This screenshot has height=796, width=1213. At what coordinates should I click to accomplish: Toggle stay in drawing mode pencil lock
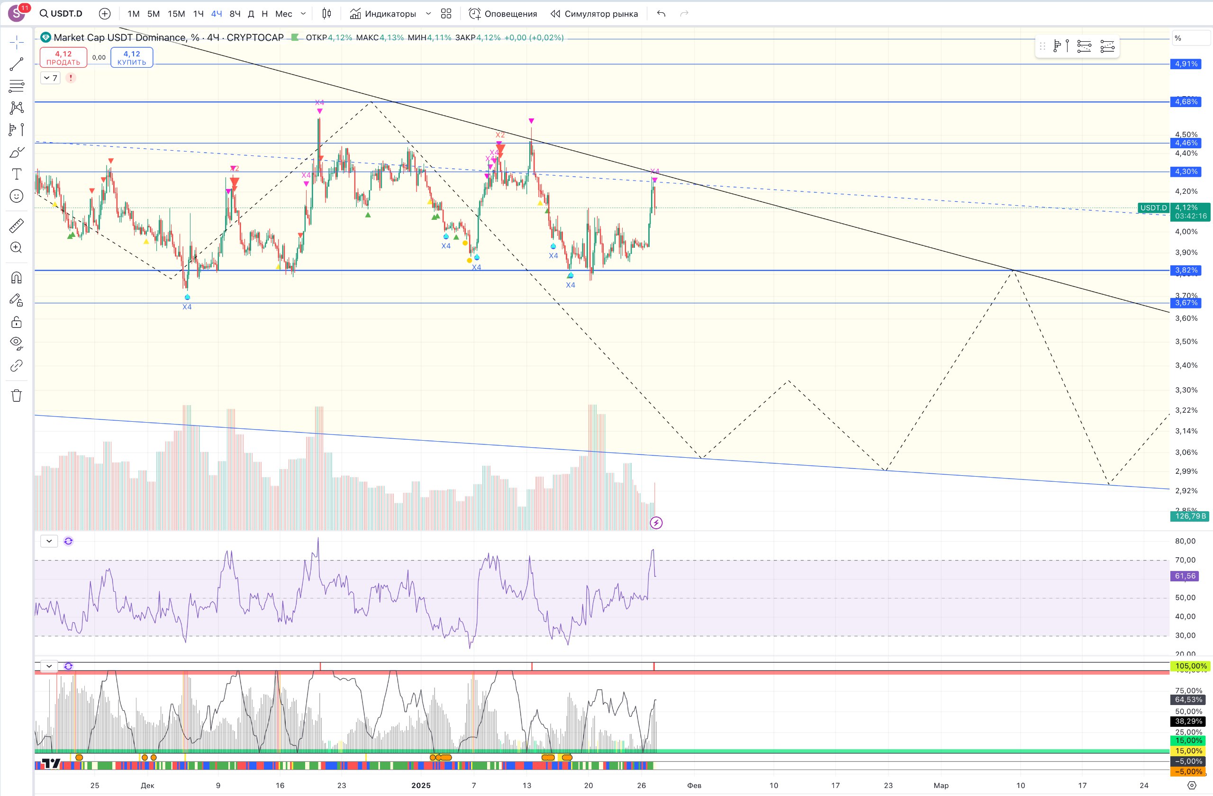click(16, 300)
